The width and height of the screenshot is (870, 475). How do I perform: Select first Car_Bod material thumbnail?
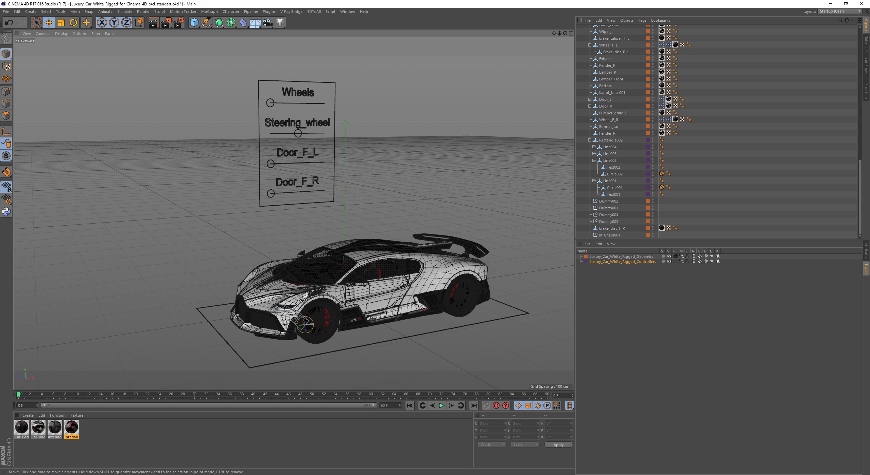pyautogui.click(x=21, y=427)
